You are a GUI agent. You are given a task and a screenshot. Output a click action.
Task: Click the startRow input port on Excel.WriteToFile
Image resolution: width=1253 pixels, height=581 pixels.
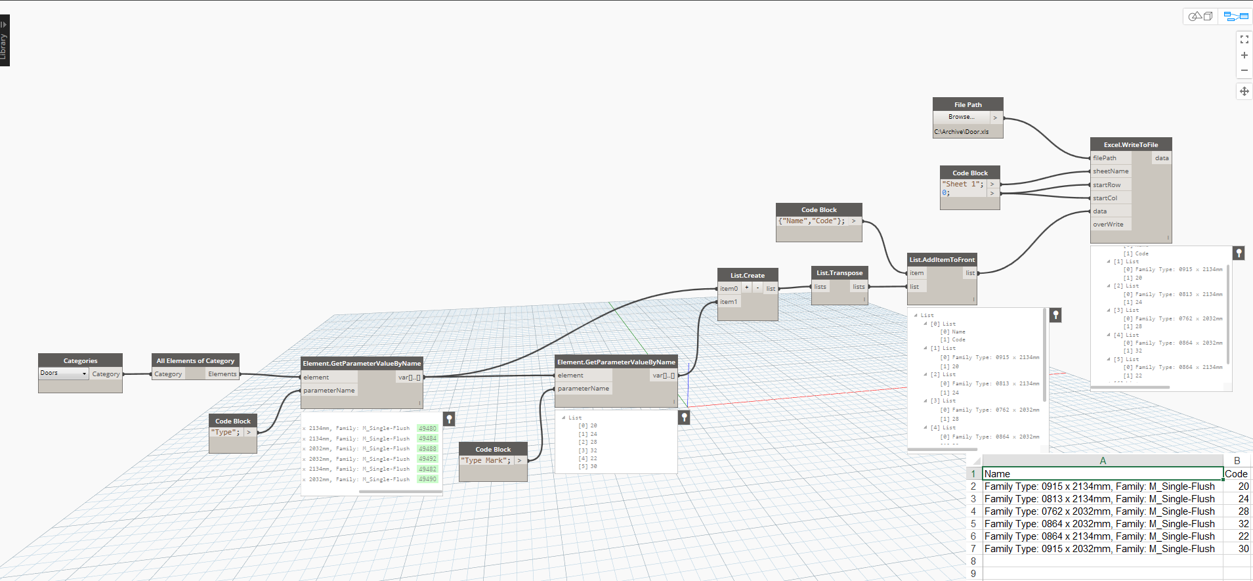click(1111, 185)
